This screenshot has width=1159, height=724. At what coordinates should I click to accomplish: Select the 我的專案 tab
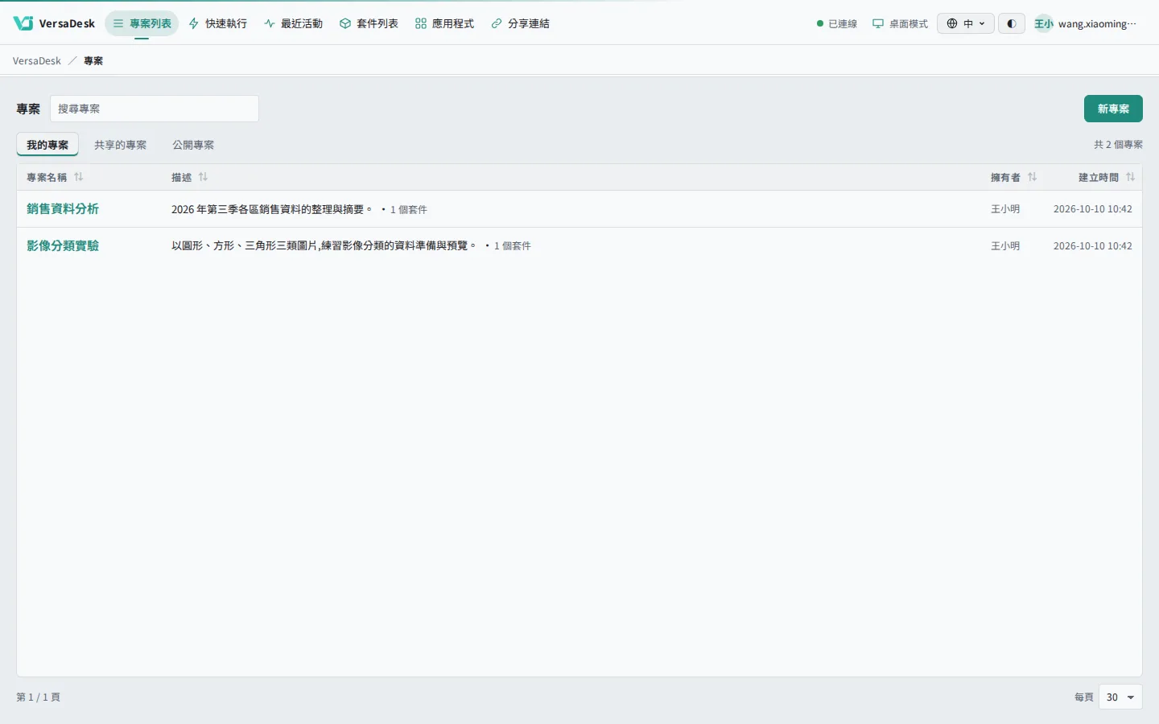[x=47, y=145]
